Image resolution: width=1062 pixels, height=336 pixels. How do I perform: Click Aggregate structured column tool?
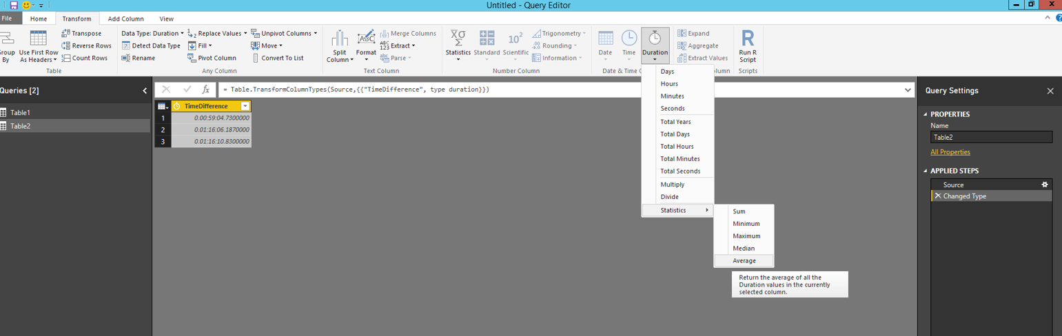point(697,45)
